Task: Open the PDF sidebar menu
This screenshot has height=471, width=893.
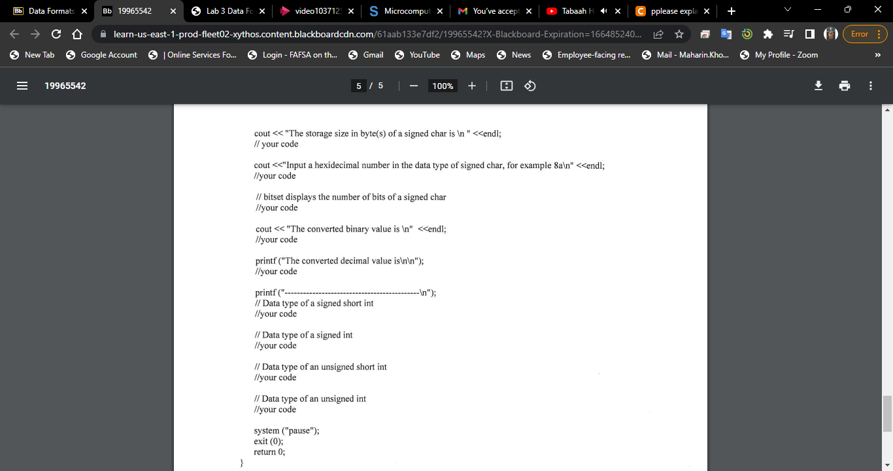Action: tap(22, 85)
